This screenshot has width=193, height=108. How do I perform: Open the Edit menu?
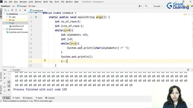pos(11,2)
